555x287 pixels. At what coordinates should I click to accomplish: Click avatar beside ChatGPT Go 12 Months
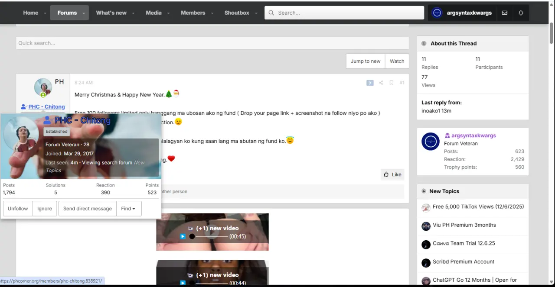[x=426, y=281]
